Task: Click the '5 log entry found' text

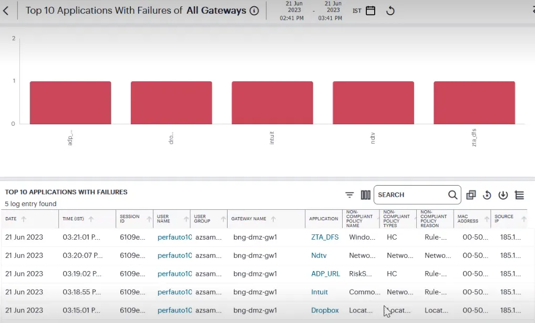Action: [30, 204]
